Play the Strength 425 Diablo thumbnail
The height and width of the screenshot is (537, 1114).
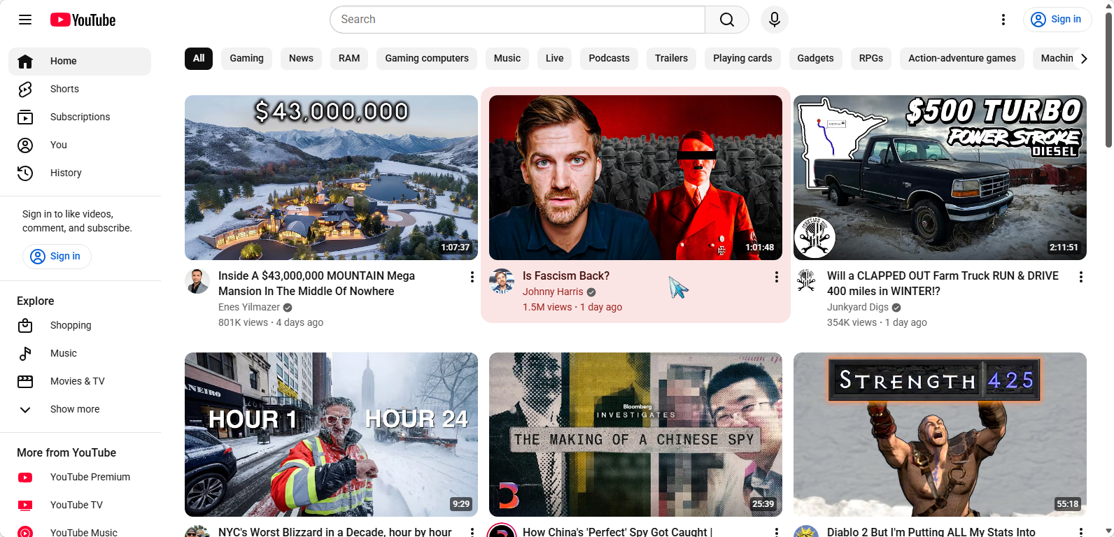(x=940, y=435)
